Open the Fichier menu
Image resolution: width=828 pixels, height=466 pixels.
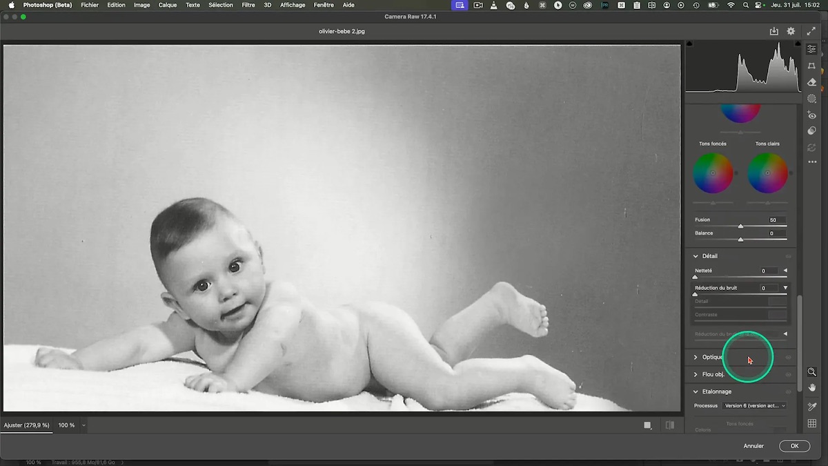tap(90, 5)
